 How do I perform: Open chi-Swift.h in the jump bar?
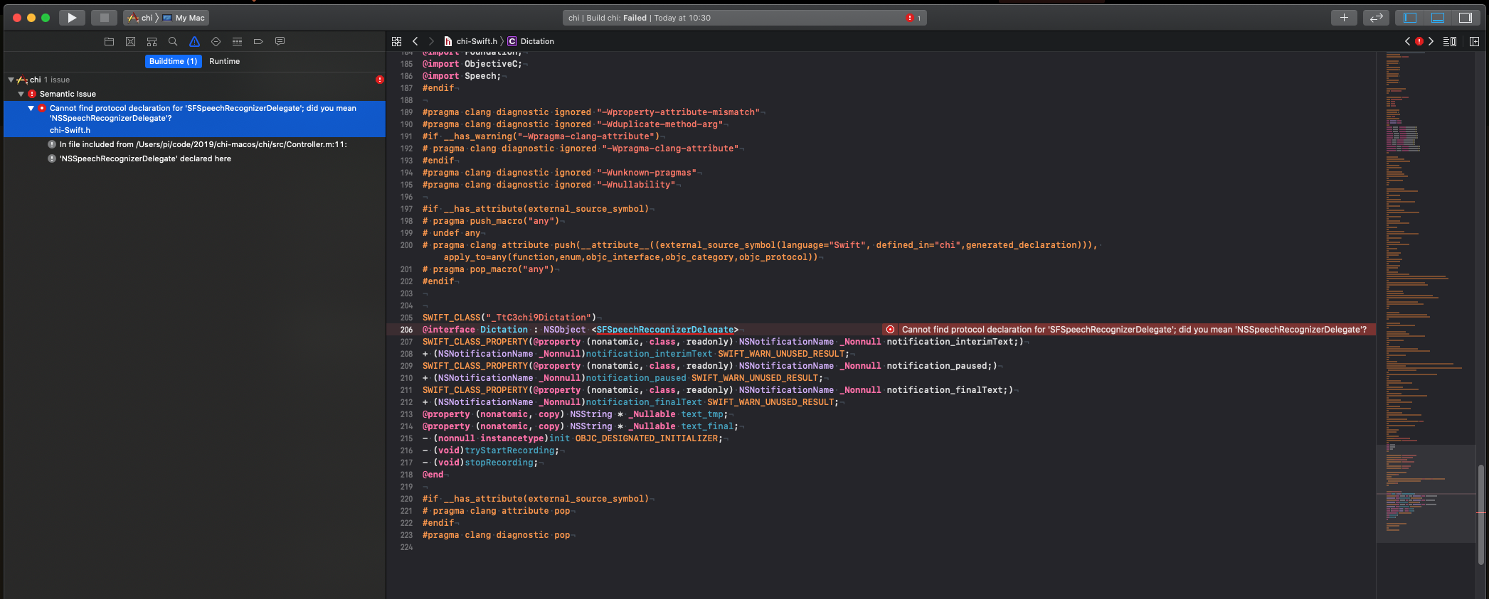[x=470, y=41]
